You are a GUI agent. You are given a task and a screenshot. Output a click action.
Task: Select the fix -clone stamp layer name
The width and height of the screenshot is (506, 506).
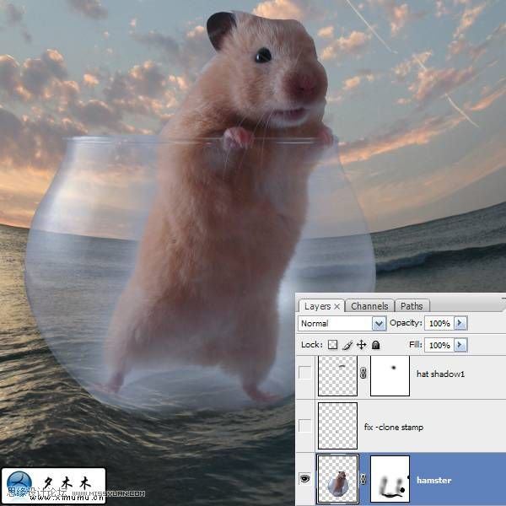(394, 427)
